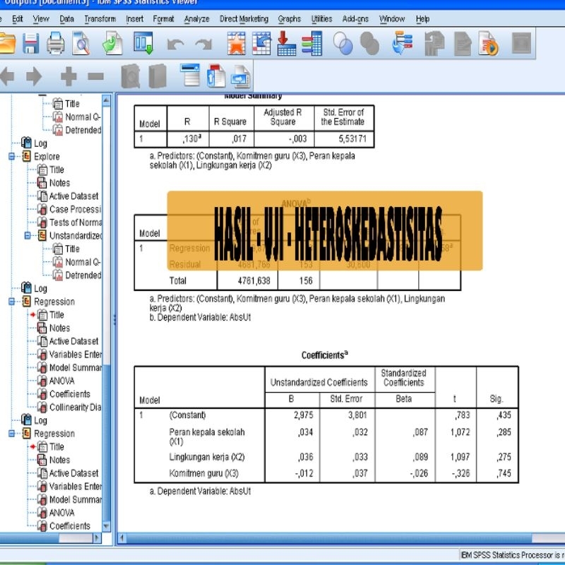
Task: Click the Undo arrow icon
Action: pyautogui.click(x=175, y=44)
